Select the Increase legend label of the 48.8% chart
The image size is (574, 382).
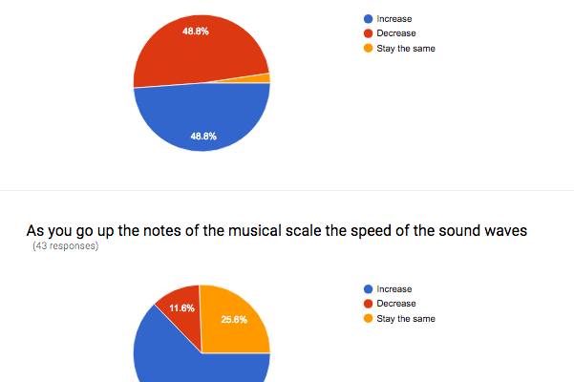click(394, 18)
